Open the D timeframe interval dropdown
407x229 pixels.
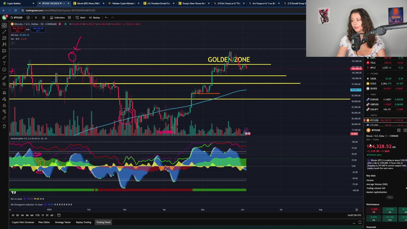pyautogui.click(x=36, y=17)
